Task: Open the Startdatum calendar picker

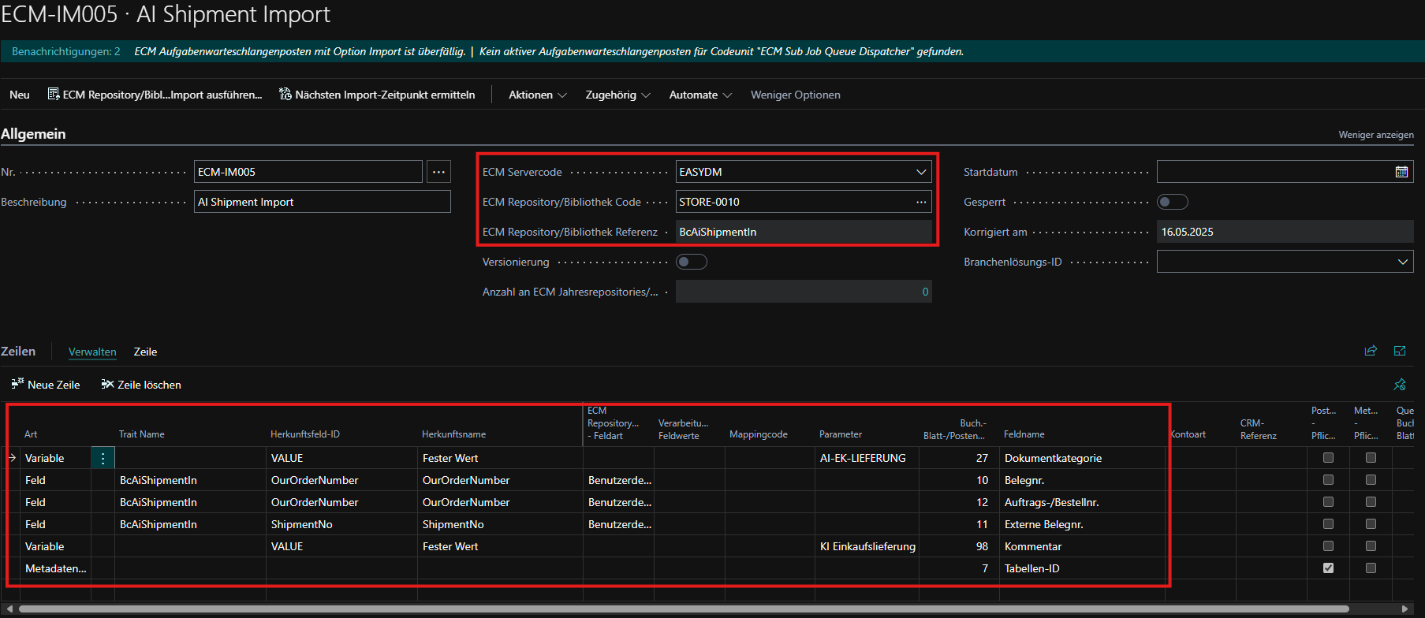Action: (x=1401, y=172)
